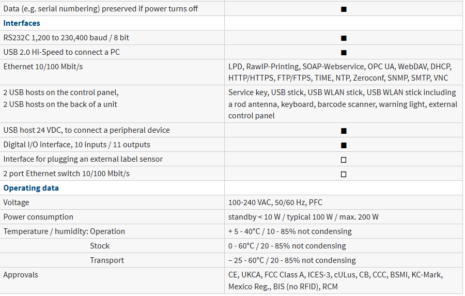The image size is (465, 296).
Task: Click the USB devices list starting with Service key
Action: tap(343, 104)
